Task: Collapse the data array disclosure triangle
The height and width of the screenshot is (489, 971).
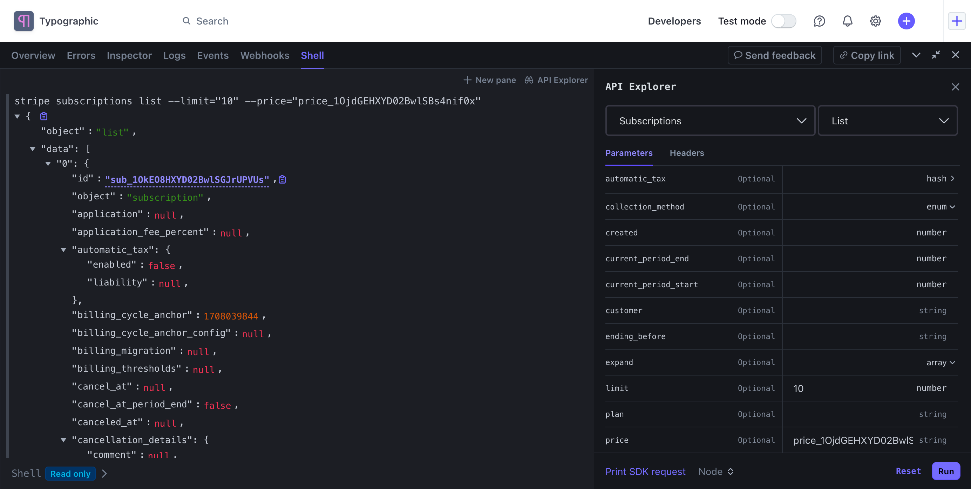Action: [33, 149]
